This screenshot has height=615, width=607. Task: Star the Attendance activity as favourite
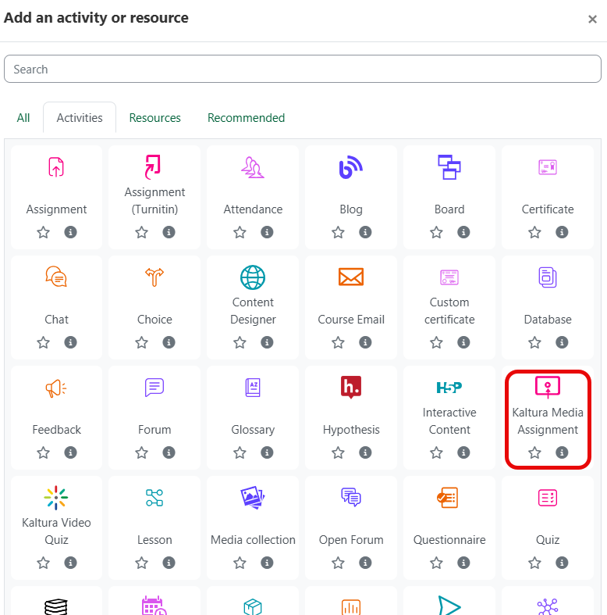coord(240,232)
